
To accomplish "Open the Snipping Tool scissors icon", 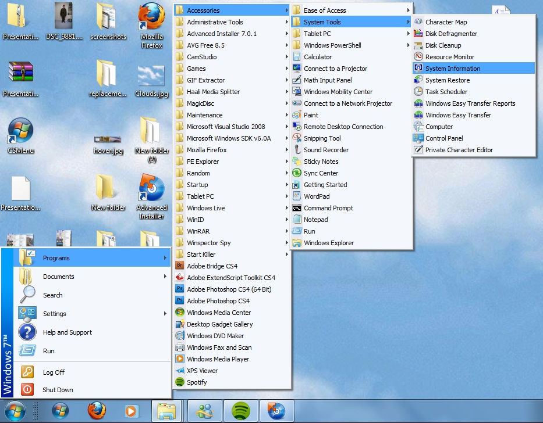I will (x=297, y=138).
